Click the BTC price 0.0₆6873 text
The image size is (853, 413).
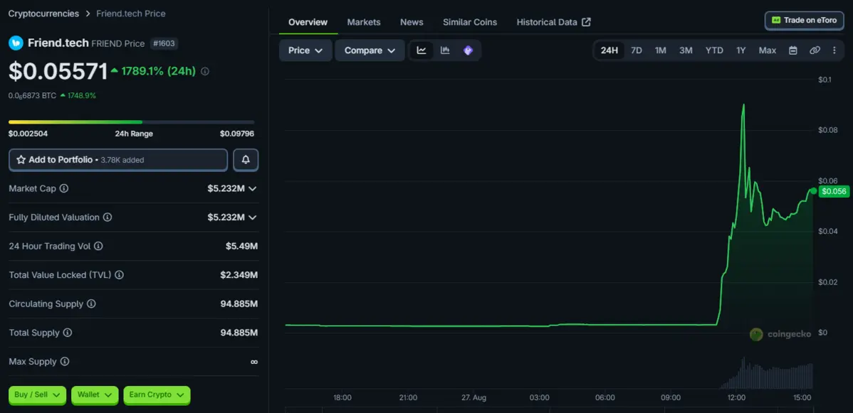pyautogui.click(x=32, y=96)
